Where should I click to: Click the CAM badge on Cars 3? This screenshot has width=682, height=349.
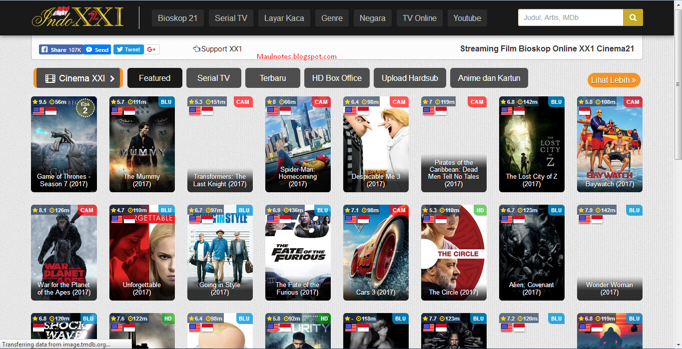pos(399,210)
